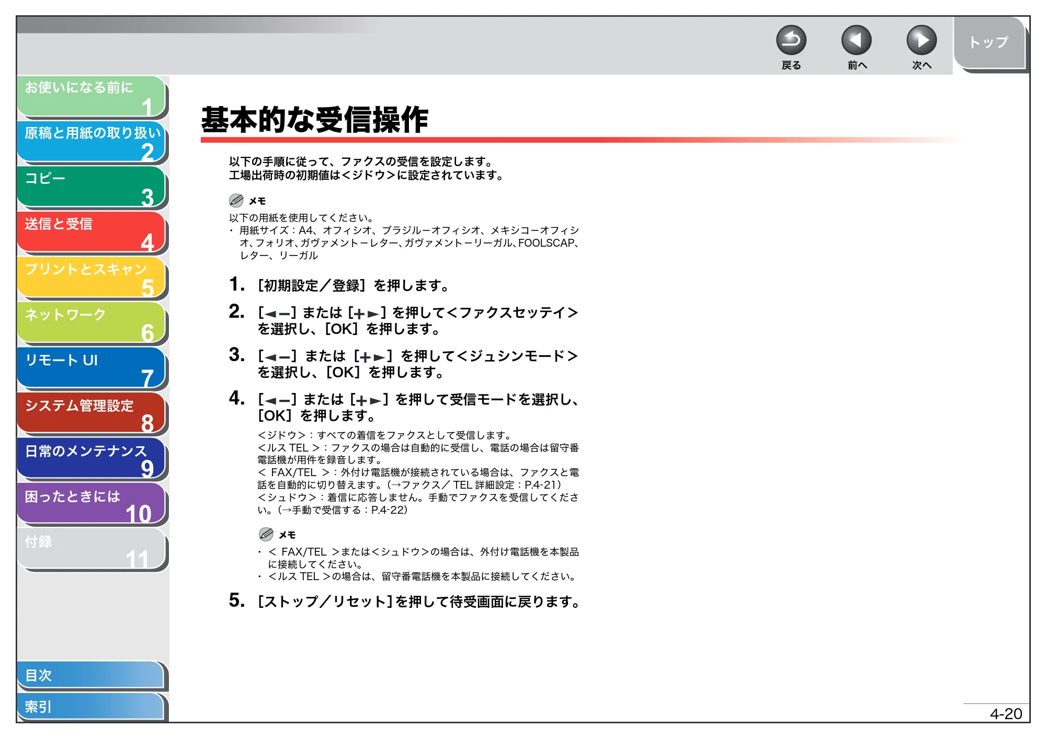Follow the 手動で受信する P.4-22 reference
The width and height of the screenshot is (1046, 739).
pos(343,510)
